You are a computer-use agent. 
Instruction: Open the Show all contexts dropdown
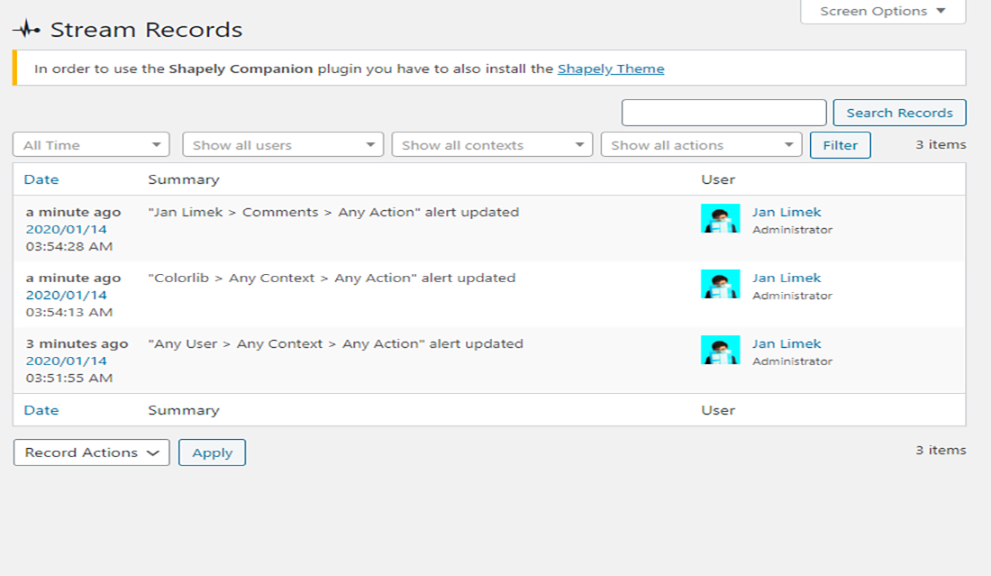492,145
